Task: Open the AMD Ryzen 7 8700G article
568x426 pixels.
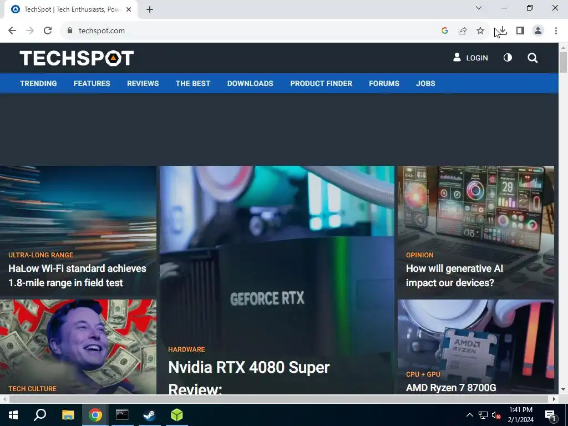Action: point(451,388)
